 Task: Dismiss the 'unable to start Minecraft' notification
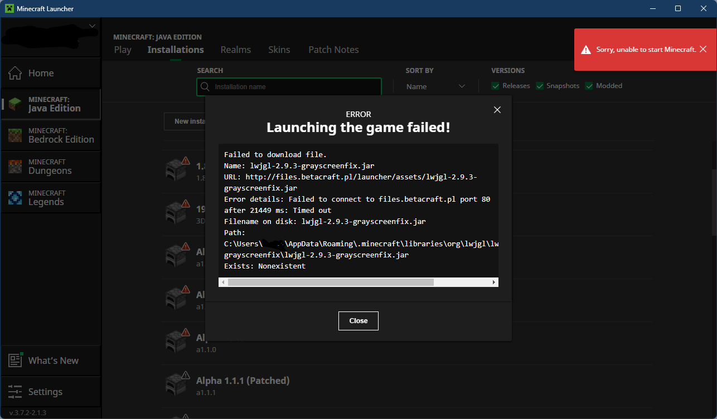(703, 49)
